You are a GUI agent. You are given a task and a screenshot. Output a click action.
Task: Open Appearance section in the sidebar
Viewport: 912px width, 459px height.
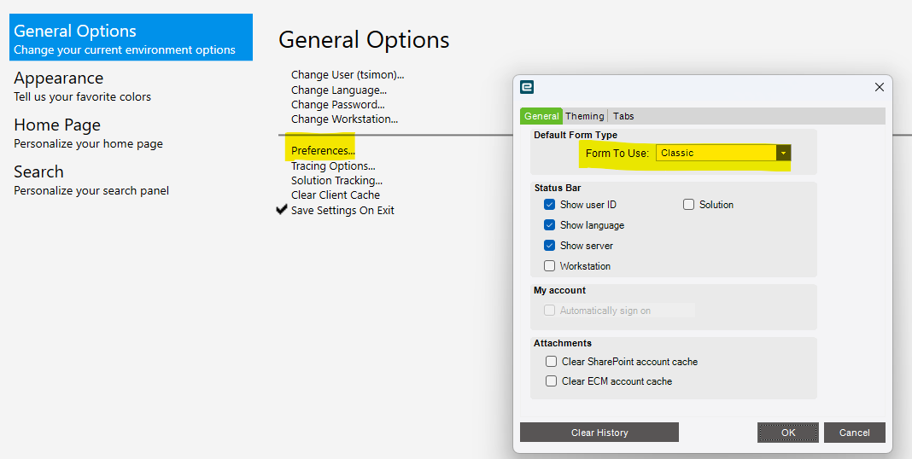coord(58,78)
